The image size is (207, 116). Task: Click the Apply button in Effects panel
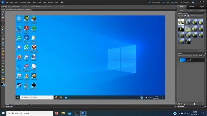pyautogui.click(x=201, y=51)
